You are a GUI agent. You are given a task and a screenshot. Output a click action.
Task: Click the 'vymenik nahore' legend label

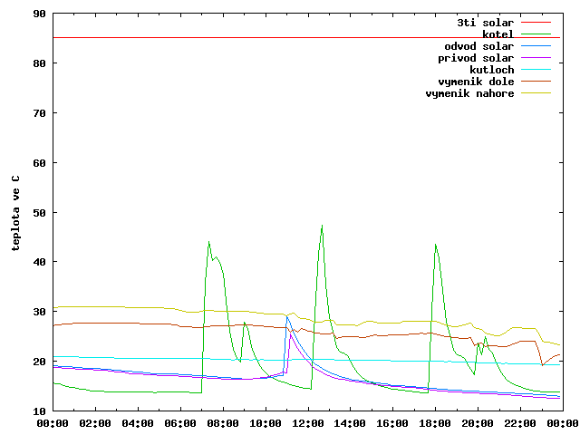469,93
